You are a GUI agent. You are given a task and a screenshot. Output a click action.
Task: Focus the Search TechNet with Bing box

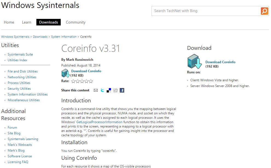205,11
